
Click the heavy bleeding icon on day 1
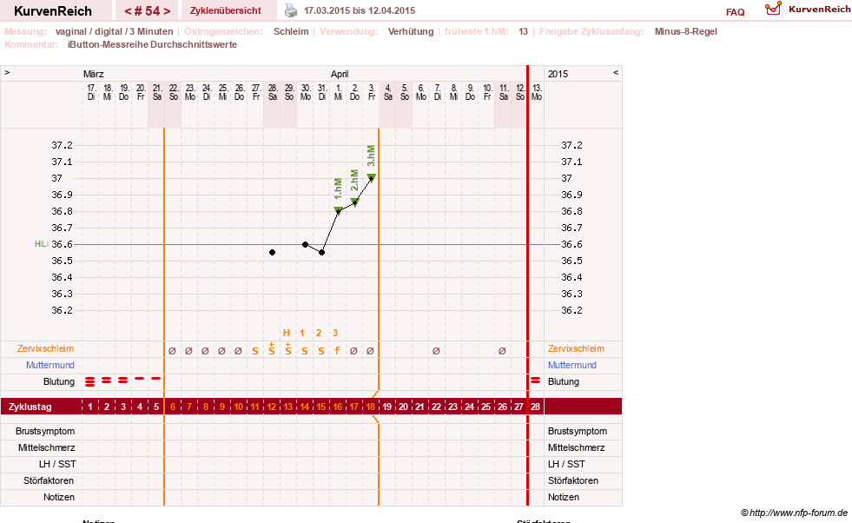[x=90, y=382]
